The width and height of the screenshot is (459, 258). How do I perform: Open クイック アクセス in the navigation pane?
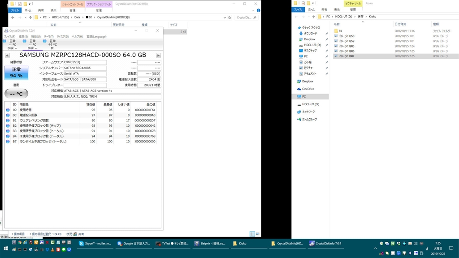click(311, 28)
